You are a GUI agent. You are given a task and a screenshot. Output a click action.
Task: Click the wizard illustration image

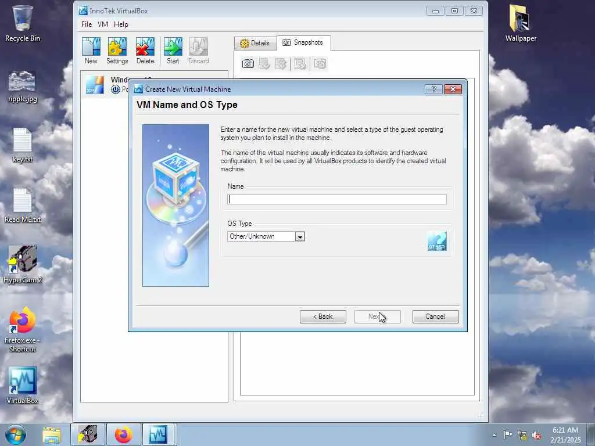tap(175, 206)
